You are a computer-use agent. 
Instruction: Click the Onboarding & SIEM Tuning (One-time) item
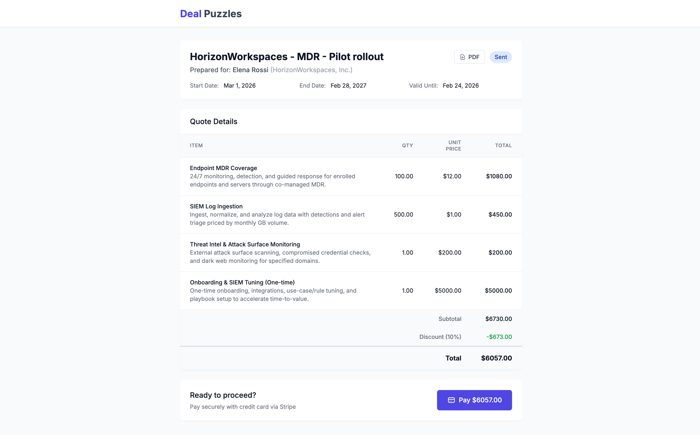(x=242, y=282)
